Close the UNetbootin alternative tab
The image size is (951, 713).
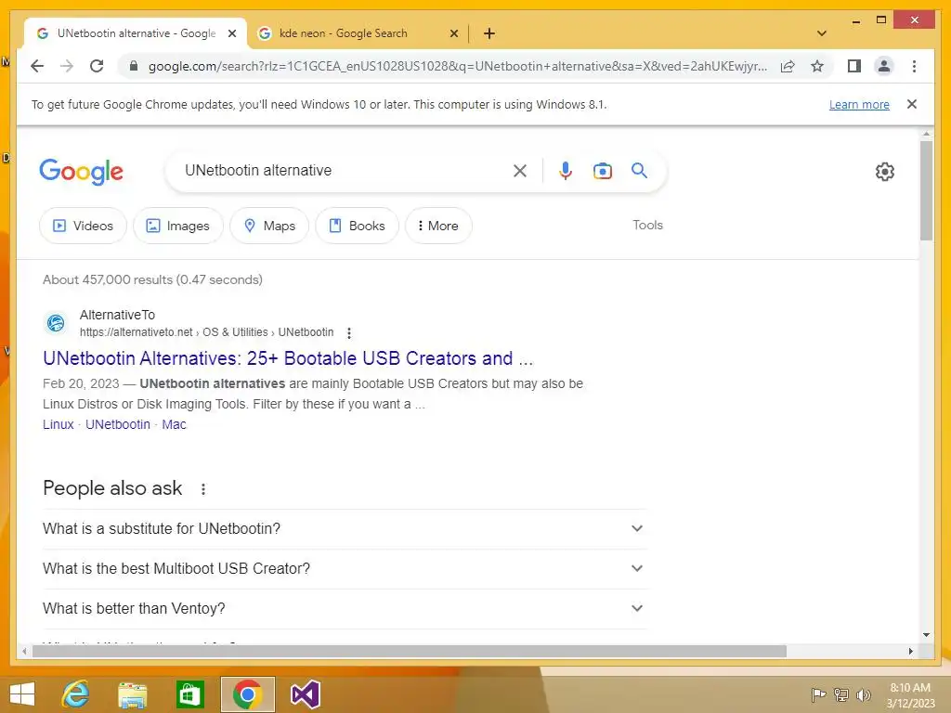point(231,33)
